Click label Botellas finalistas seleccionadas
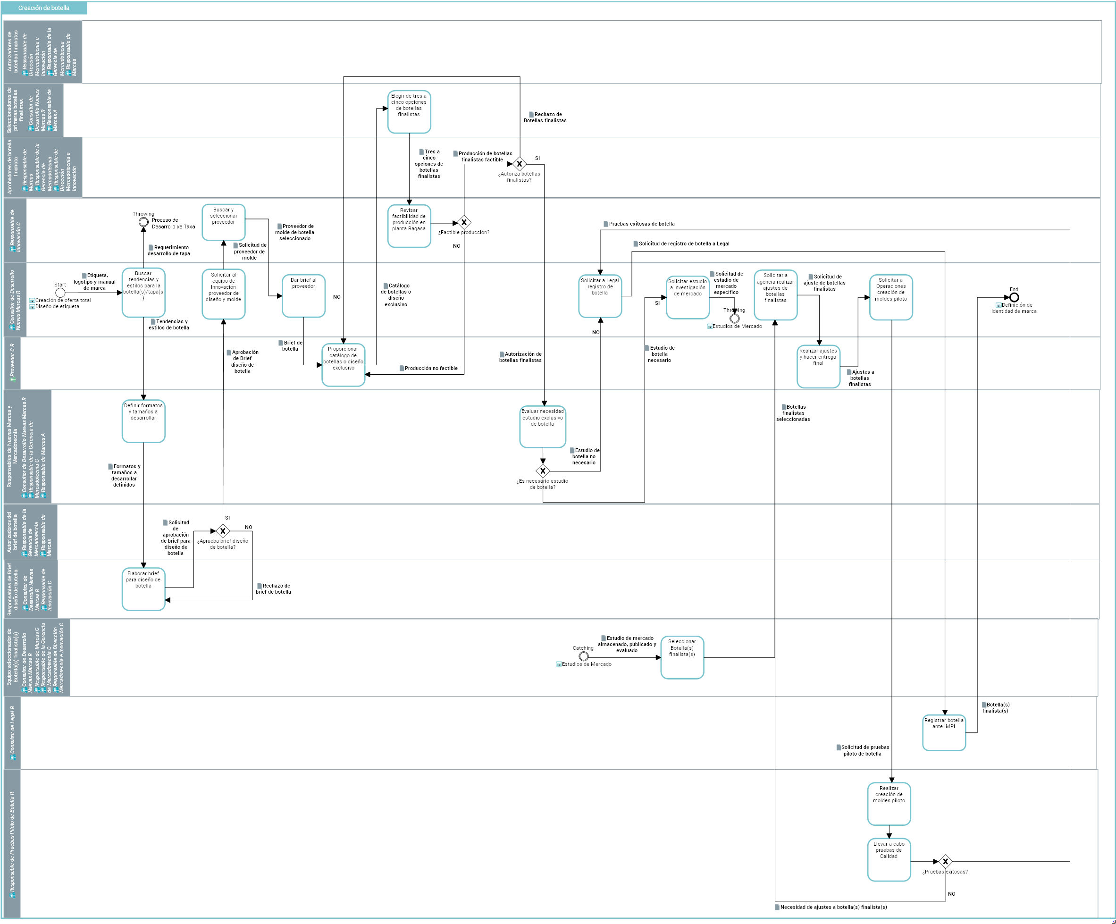1116x924 pixels. click(x=793, y=413)
